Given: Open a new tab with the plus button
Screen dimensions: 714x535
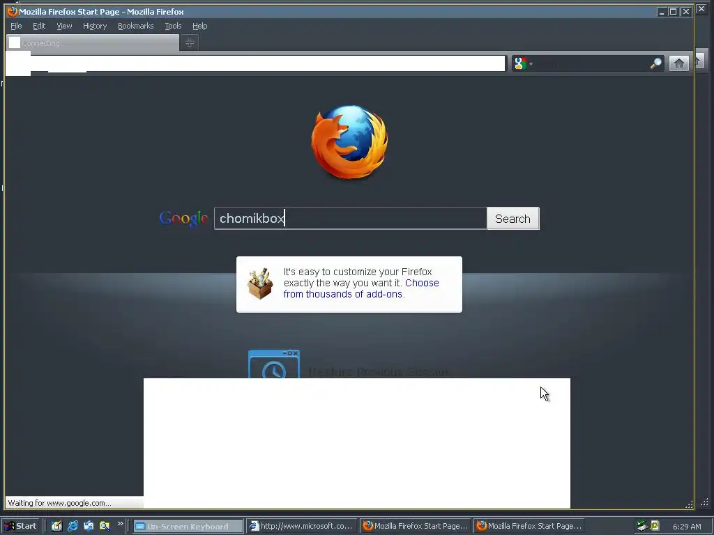Looking at the screenshot, I should 190,42.
